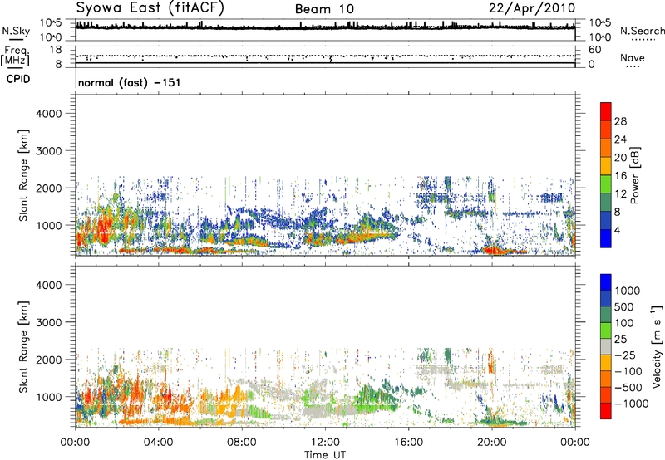Click the 'normal (fast) -151' text
Screen dimensions: 665x460
[130, 82]
